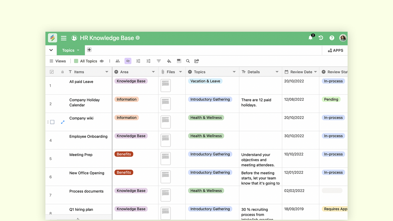Check the select-all checkbox in header

pos(52,72)
